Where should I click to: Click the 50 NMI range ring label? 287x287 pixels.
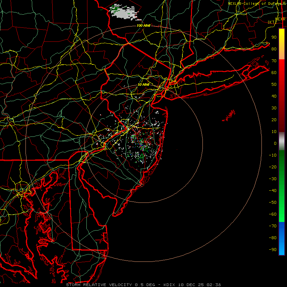click(x=143, y=85)
